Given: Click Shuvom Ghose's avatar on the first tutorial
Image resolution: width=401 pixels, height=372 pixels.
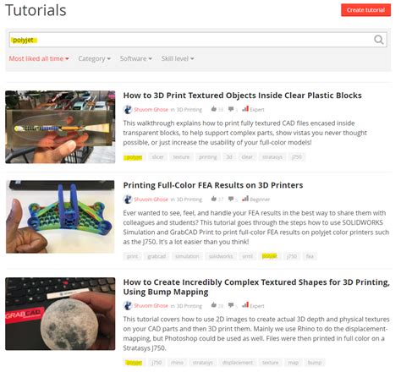Looking at the screenshot, I should (x=128, y=109).
